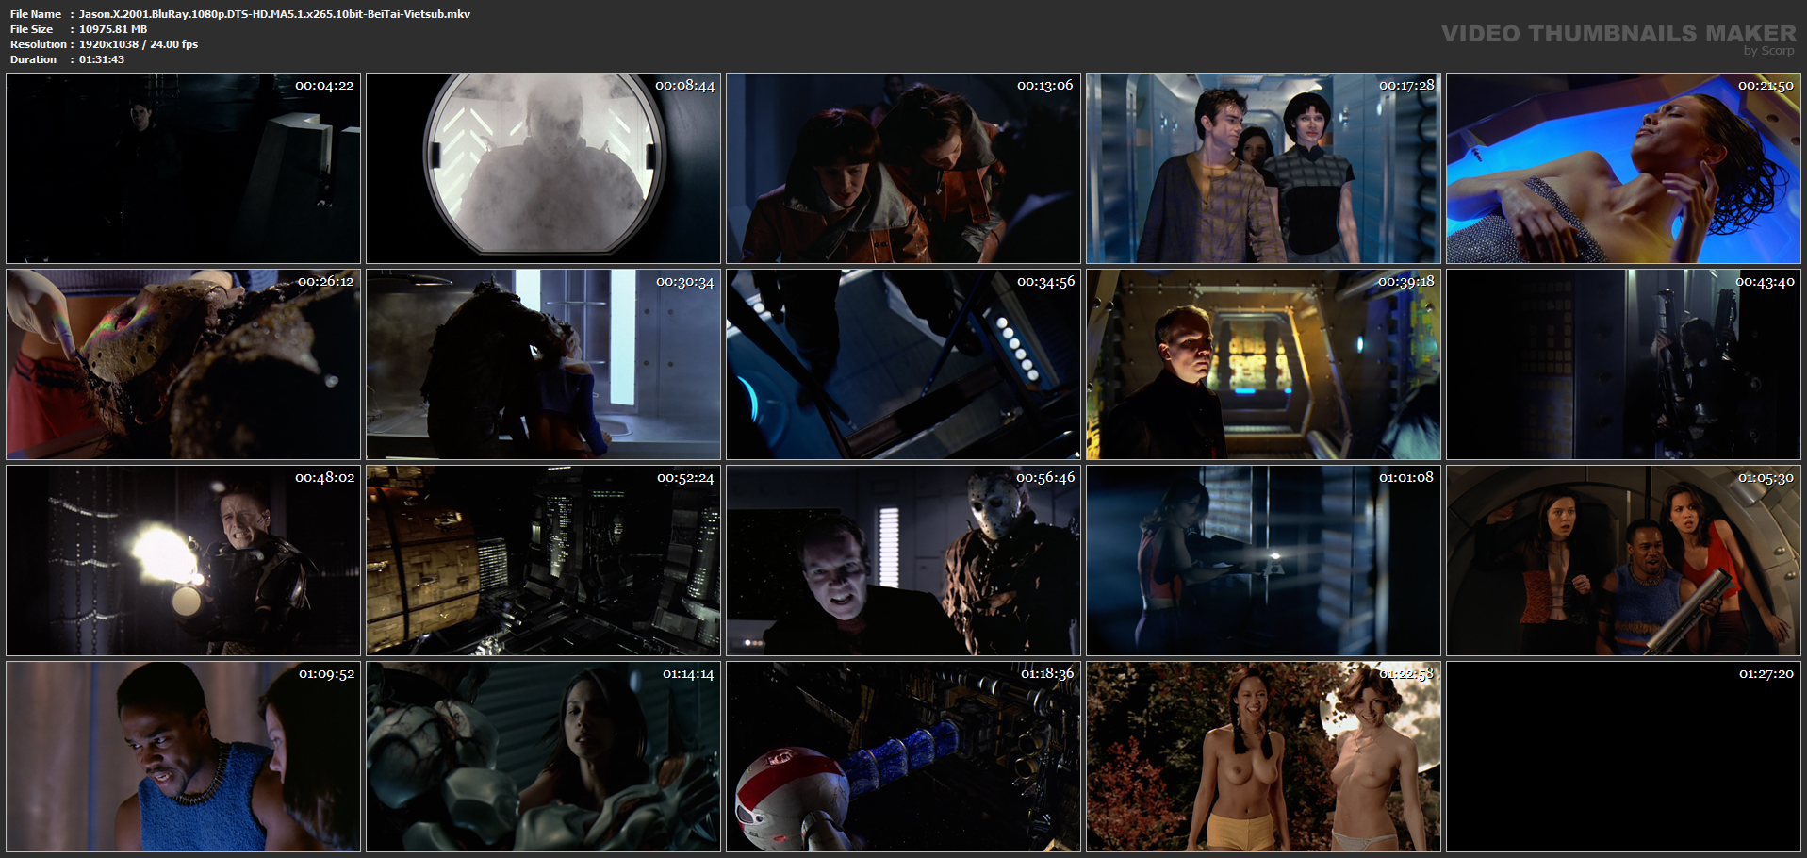Click the thumbnail timestamped 00:13:06

tap(903, 168)
